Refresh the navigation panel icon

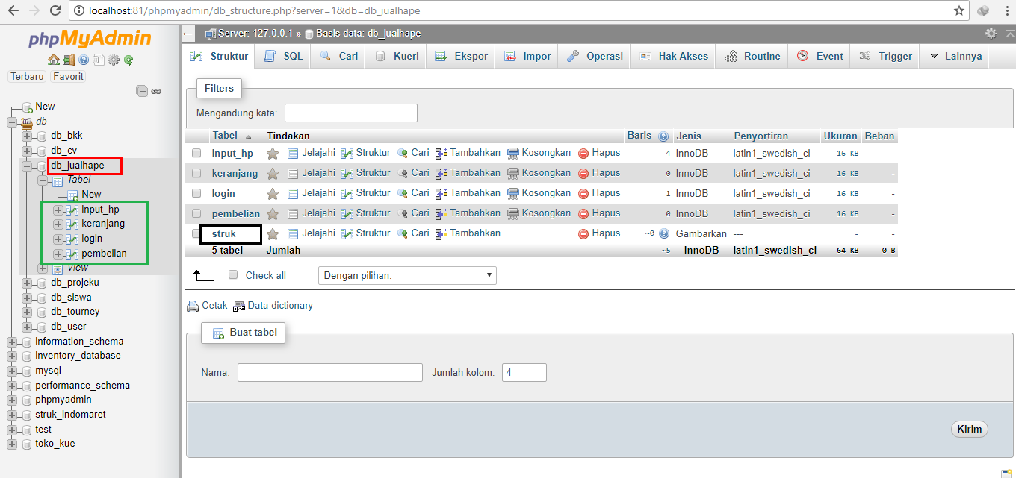127,60
